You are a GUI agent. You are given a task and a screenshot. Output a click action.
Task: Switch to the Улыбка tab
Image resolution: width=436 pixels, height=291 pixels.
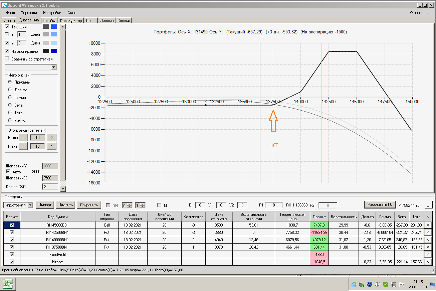tap(50, 21)
